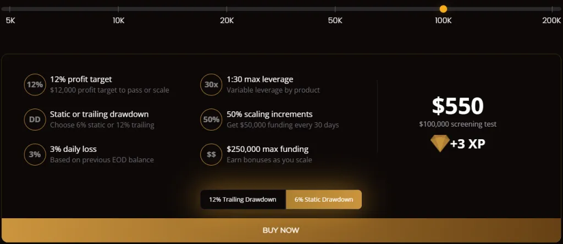The width and height of the screenshot is (563, 244).
Task: Choose the 20K account size label
Action: (x=227, y=20)
